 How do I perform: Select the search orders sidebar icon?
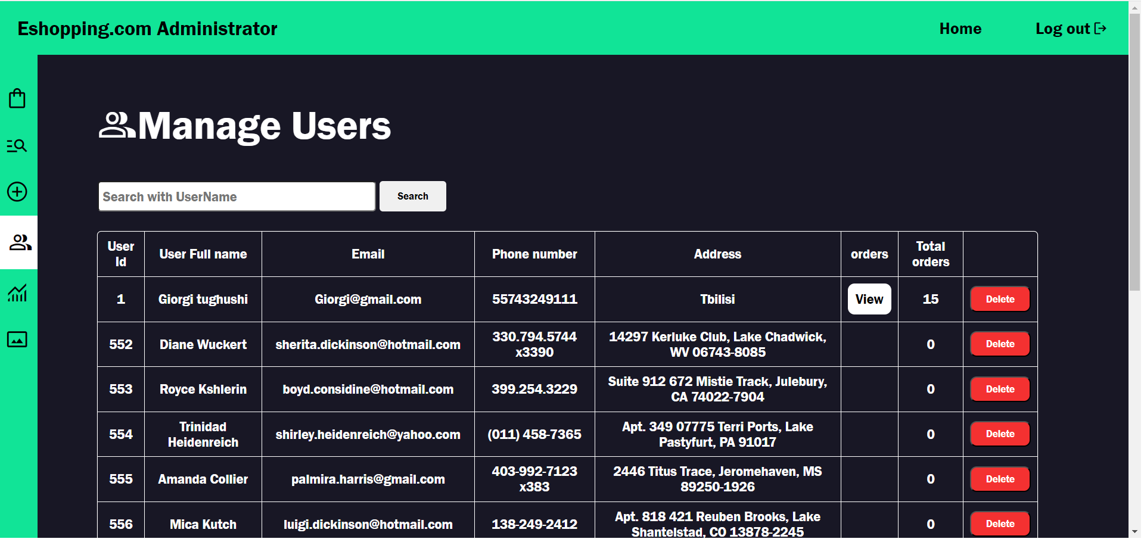point(18,145)
